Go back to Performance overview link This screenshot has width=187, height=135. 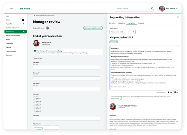pyautogui.click(x=45, y=16)
